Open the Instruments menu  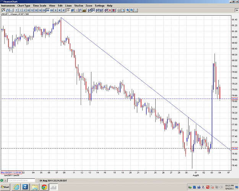[x=8, y=6]
